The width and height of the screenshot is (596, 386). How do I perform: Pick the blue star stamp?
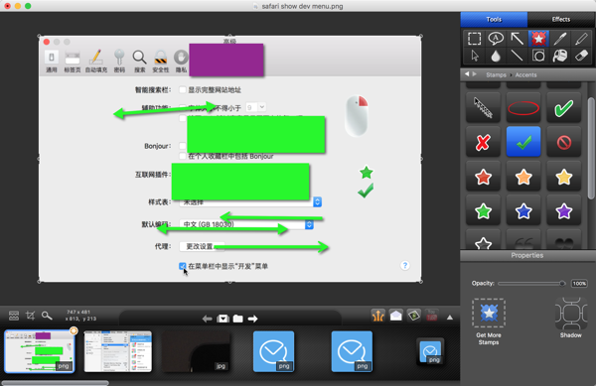pos(523,210)
